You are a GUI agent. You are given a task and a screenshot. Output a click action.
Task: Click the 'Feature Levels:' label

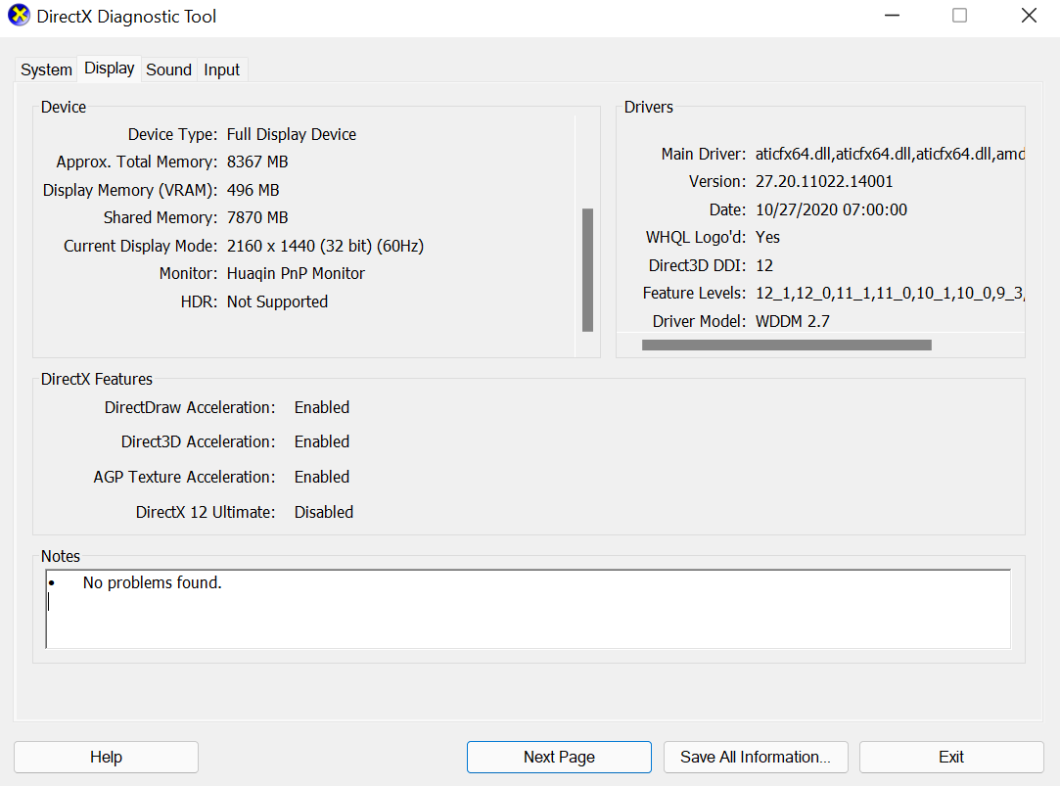[x=694, y=294]
